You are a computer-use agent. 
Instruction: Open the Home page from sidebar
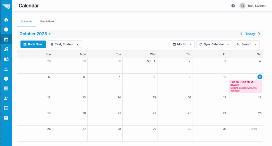[6, 20]
